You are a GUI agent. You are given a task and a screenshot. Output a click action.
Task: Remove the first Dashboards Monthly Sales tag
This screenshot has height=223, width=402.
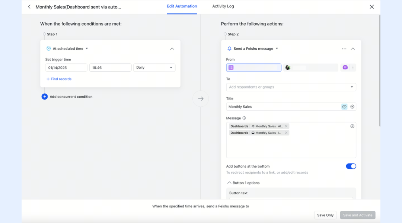click(x=286, y=126)
